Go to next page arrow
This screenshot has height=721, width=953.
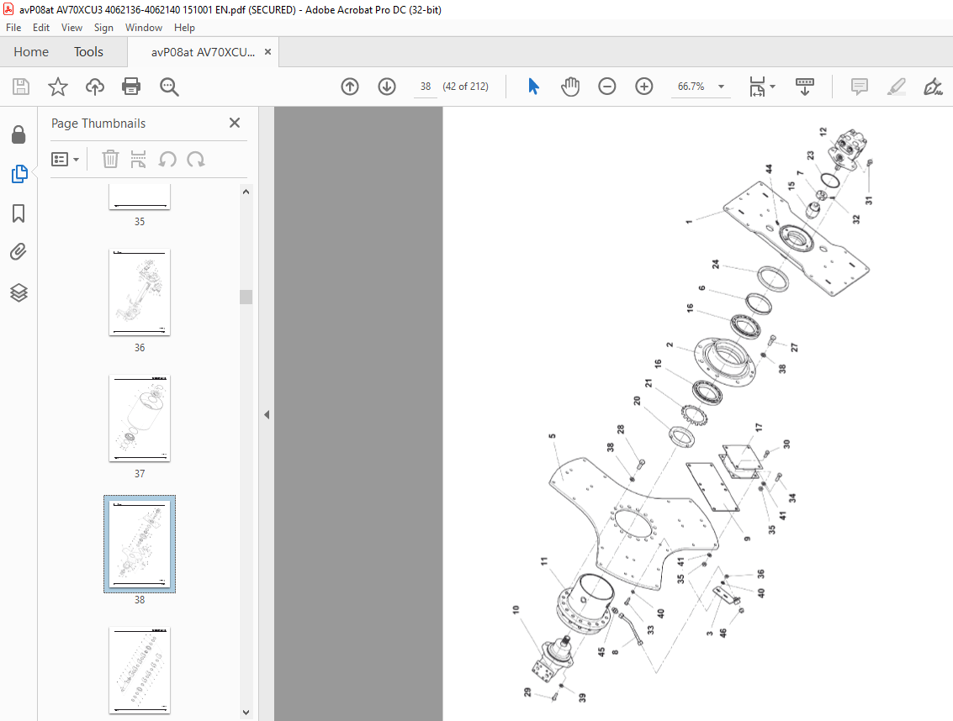pyautogui.click(x=387, y=87)
